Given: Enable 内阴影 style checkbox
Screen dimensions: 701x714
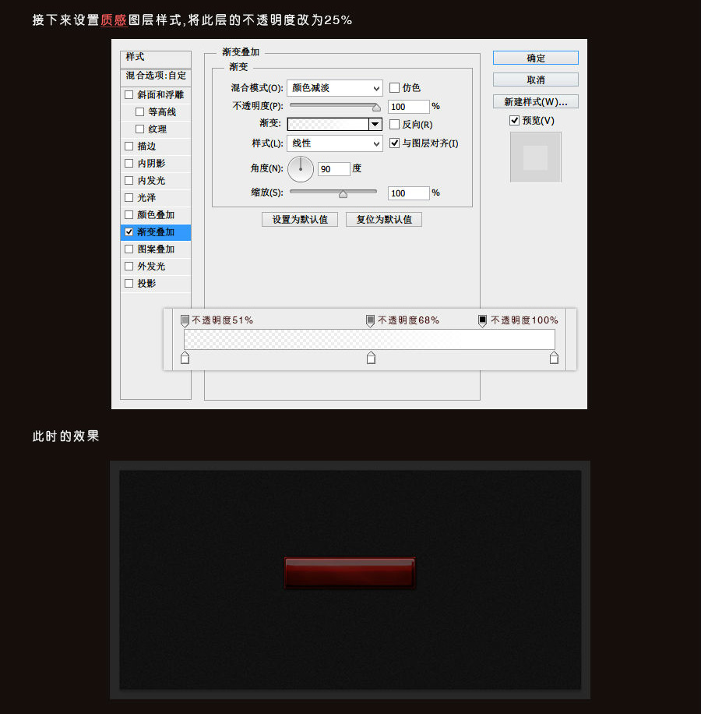Looking at the screenshot, I should (x=129, y=164).
